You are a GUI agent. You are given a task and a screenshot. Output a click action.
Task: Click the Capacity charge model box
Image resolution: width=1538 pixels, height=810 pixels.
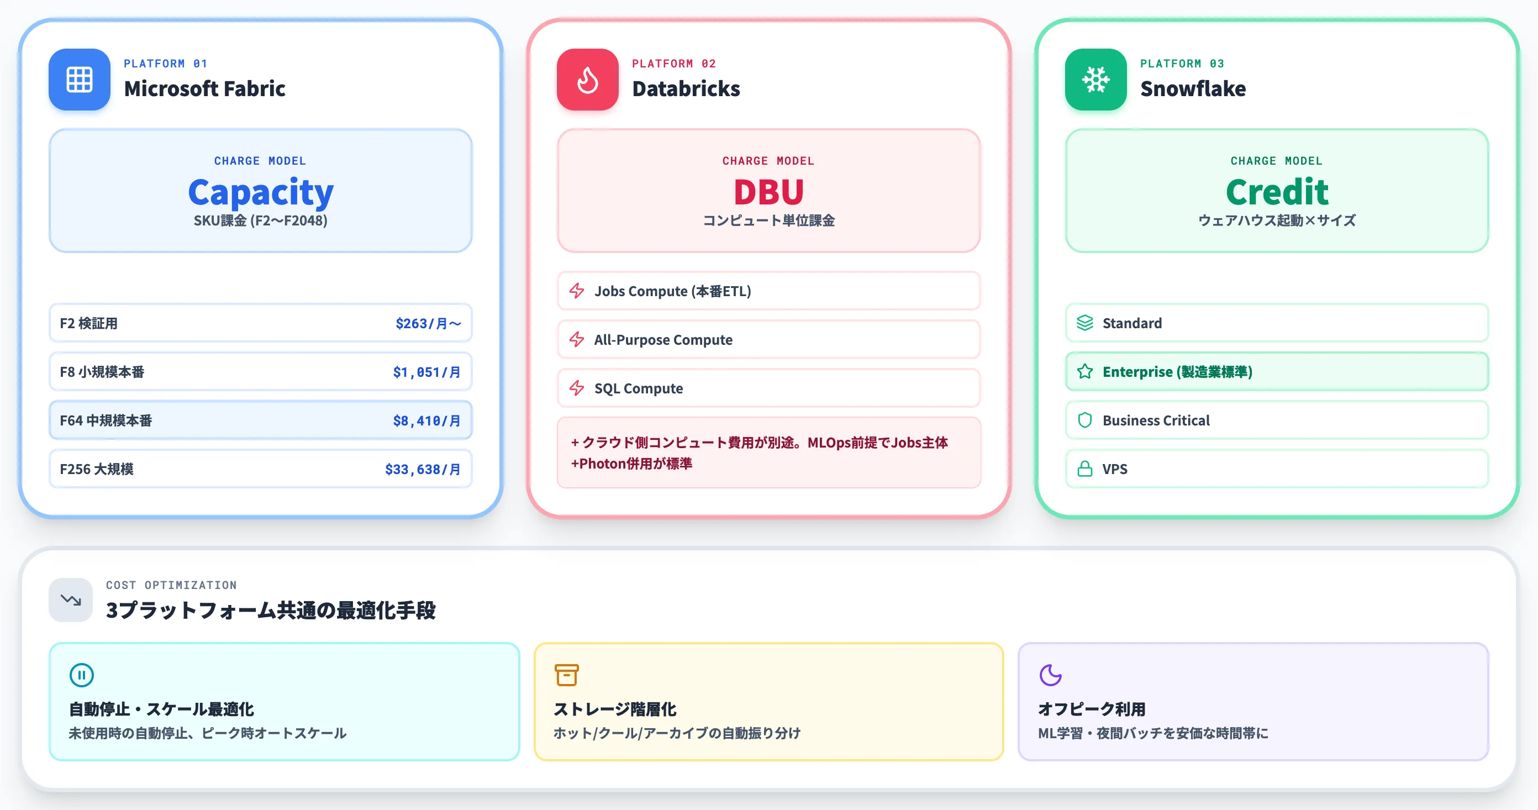pyautogui.click(x=260, y=191)
